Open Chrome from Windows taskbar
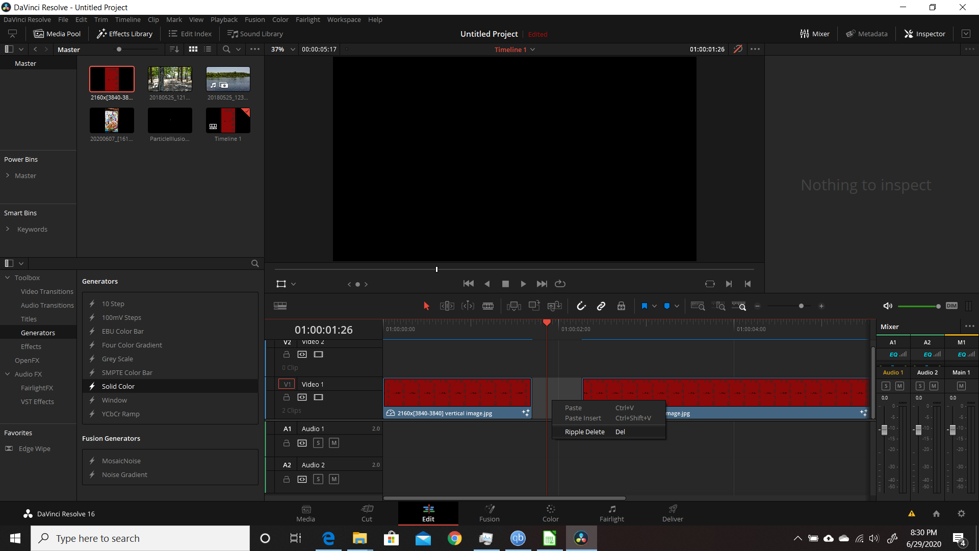This screenshot has width=979, height=551. (x=454, y=538)
